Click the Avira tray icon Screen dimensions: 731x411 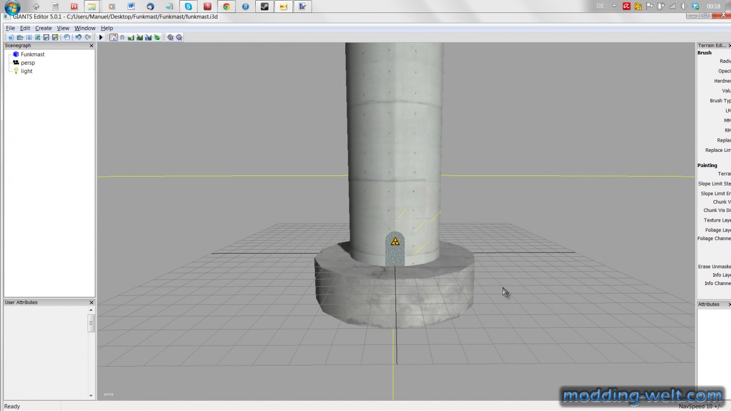(x=626, y=6)
